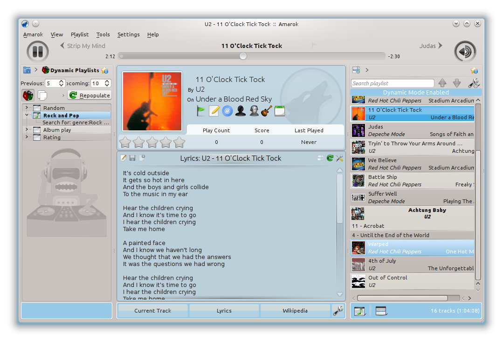Click the playlist layout icon above search
503x341 pixels.
[x=356, y=70]
